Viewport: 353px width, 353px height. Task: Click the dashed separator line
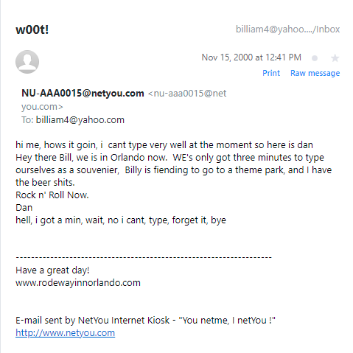point(144,257)
